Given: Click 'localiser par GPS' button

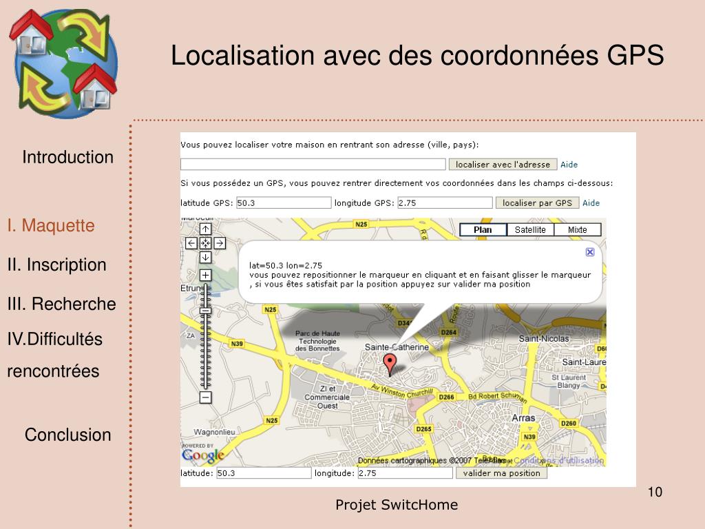Looking at the screenshot, I should [x=537, y=203].
